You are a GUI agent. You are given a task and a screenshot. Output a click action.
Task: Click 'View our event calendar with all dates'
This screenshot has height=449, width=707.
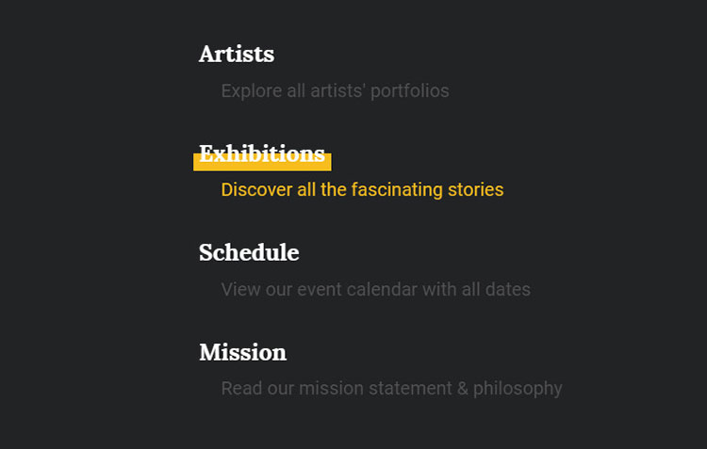point(375,289)
